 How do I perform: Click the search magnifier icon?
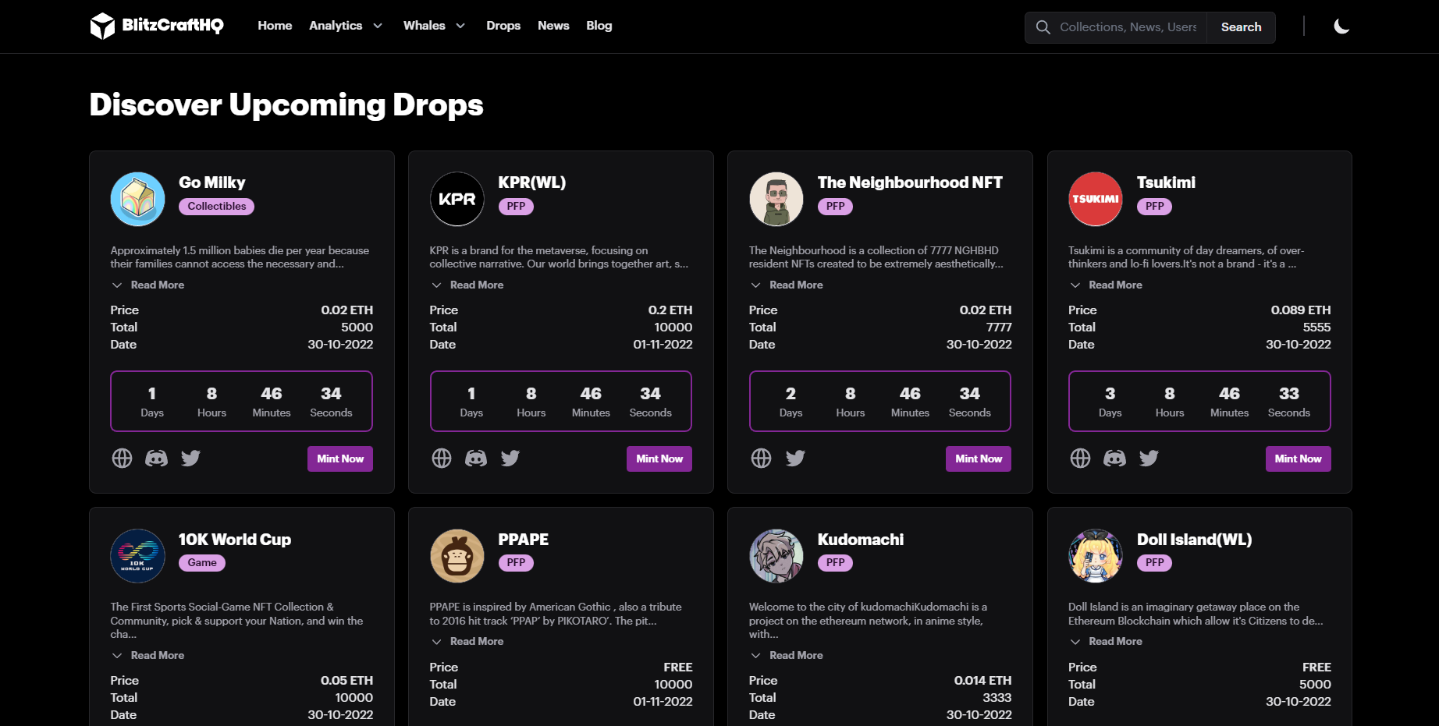[x=1043, y=27]
